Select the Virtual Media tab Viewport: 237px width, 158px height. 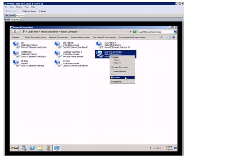pos(15,20)
